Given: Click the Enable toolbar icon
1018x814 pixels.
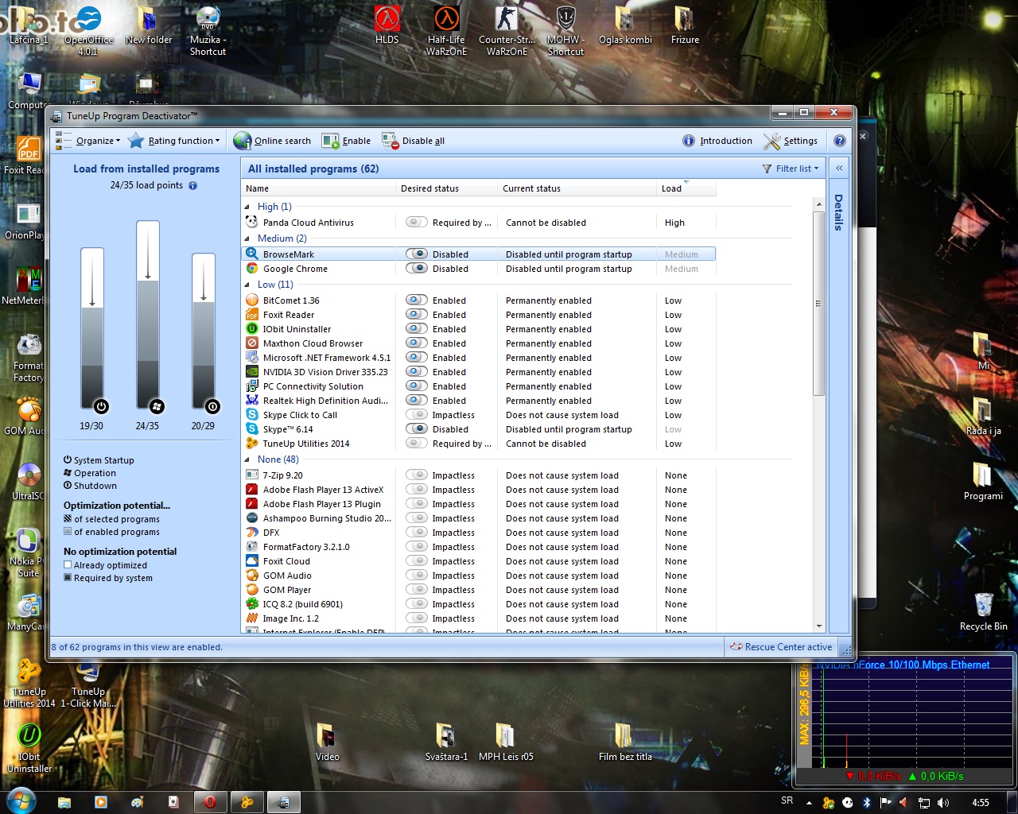Looking at the screenshot, I should click(330, 141).
